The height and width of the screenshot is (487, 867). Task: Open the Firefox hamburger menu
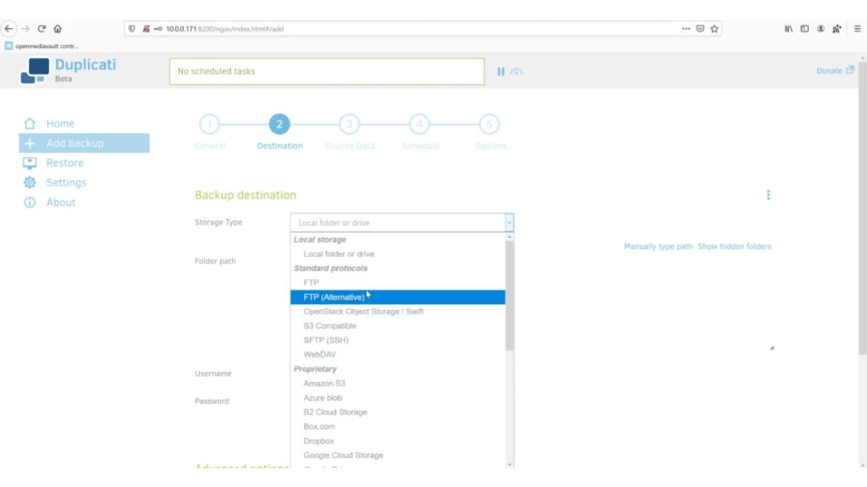click(x=857, y=29)
